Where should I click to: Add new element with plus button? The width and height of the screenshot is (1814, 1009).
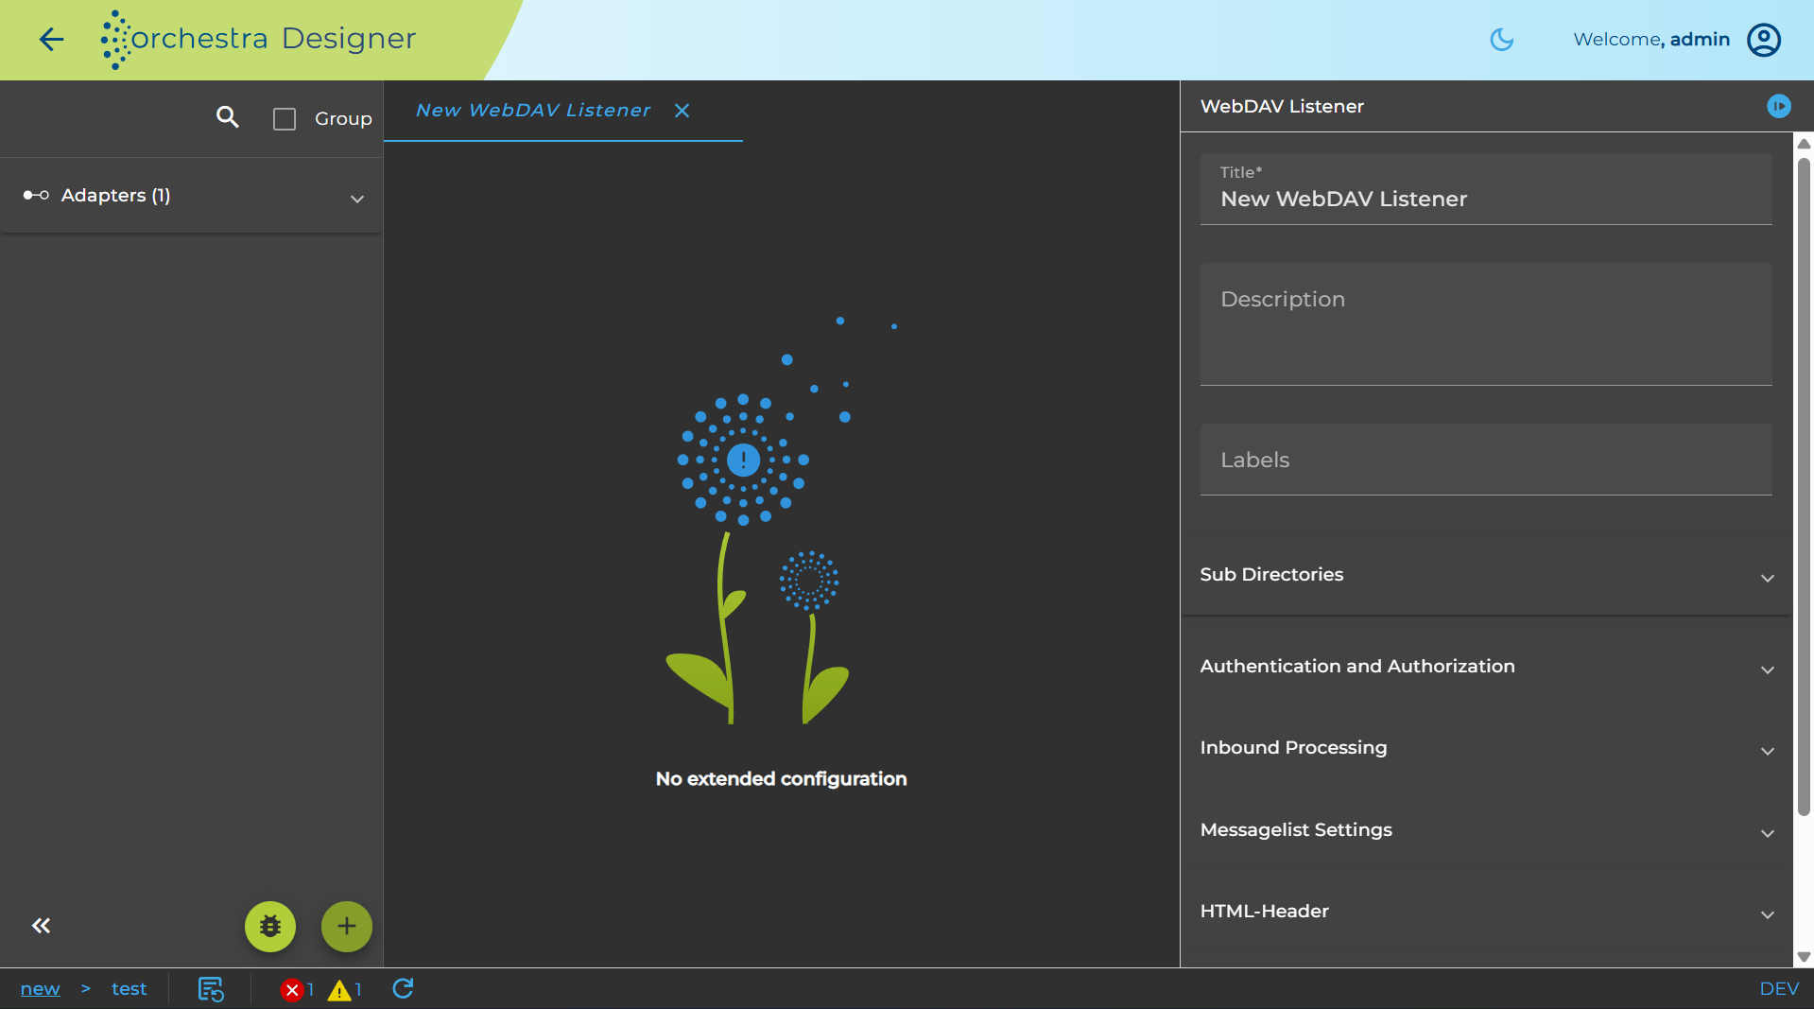(346, 926)
